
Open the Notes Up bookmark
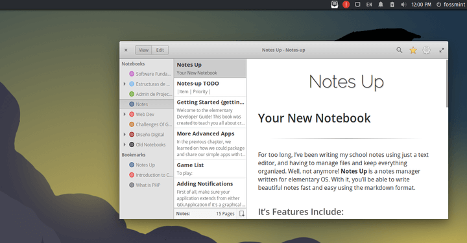tap(147, 165)
